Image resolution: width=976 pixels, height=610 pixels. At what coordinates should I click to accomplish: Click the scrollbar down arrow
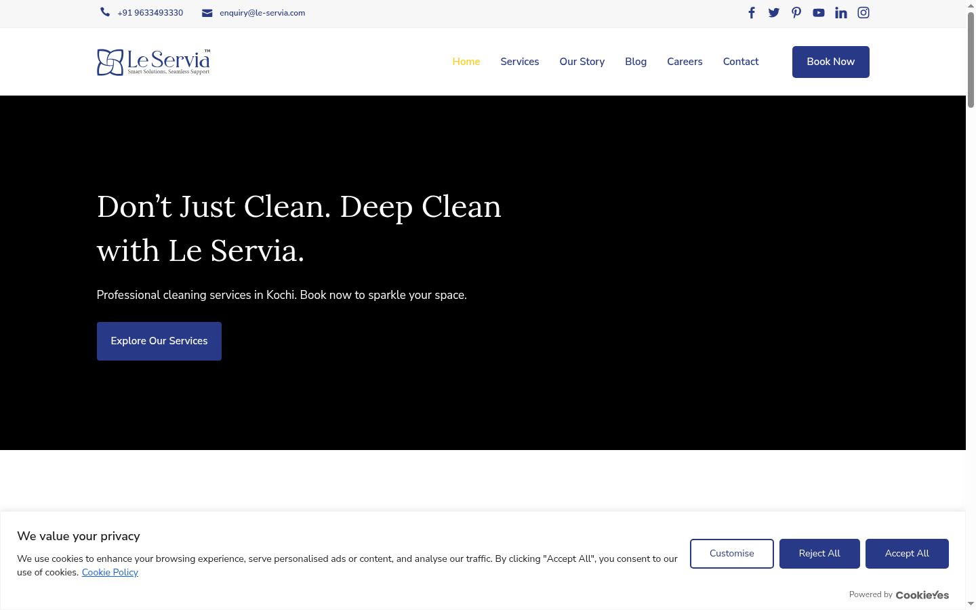pos(971,604)
